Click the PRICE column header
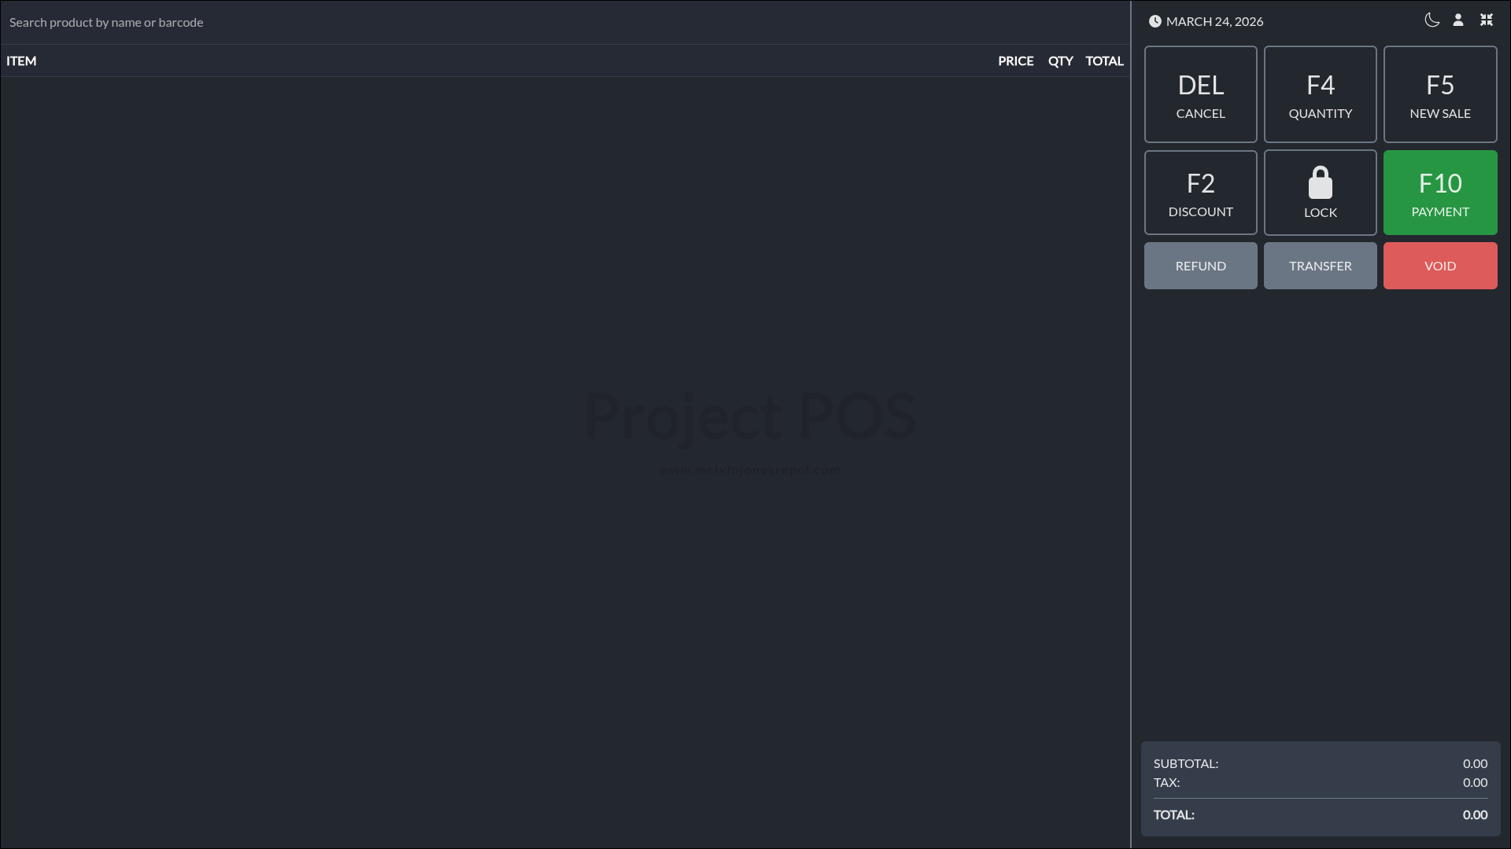 [x=1015, y=61]
